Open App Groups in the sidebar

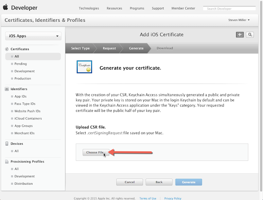pos(23,126)
